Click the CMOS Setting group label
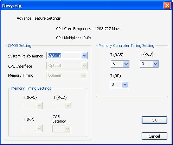 click(19, 46)
